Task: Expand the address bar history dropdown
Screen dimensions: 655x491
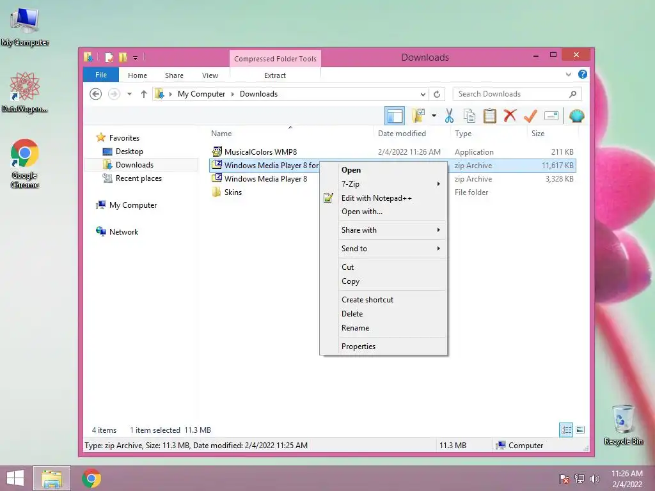Action: coord(423,94)
